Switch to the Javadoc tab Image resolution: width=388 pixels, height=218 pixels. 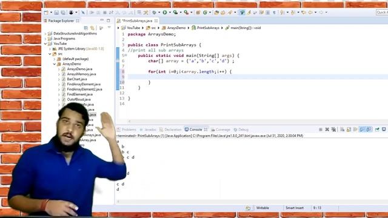point(148,130)
